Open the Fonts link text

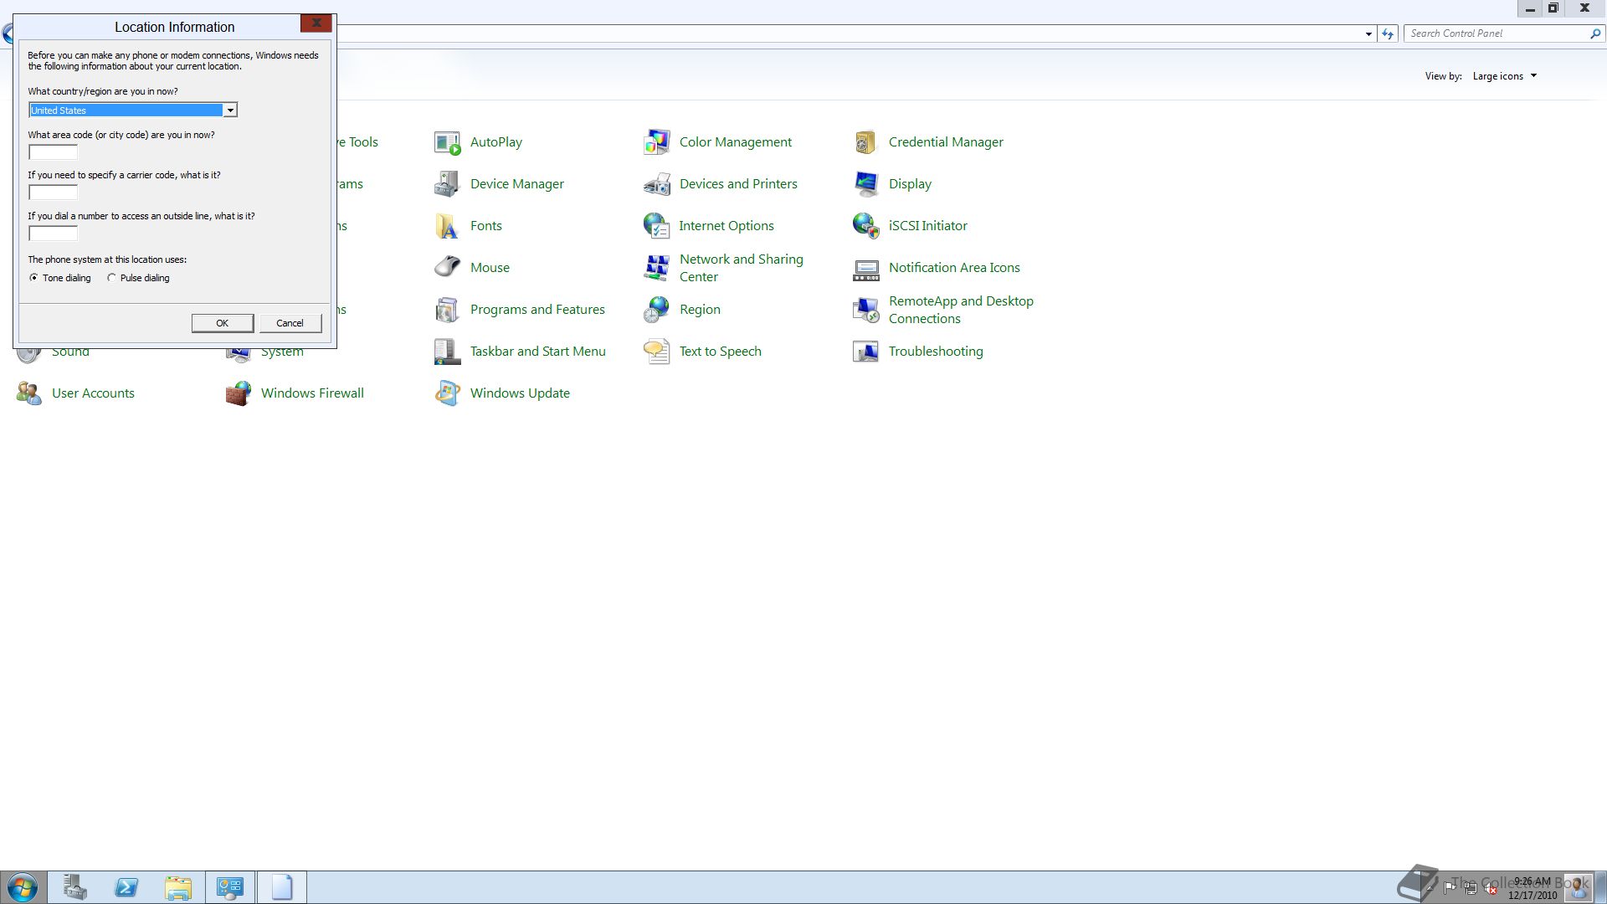486,226
